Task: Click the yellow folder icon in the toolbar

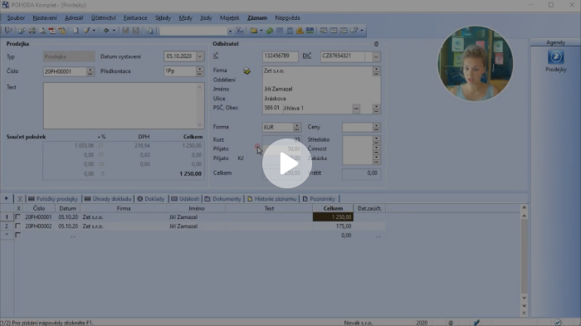Action: (x=254, y=31)
